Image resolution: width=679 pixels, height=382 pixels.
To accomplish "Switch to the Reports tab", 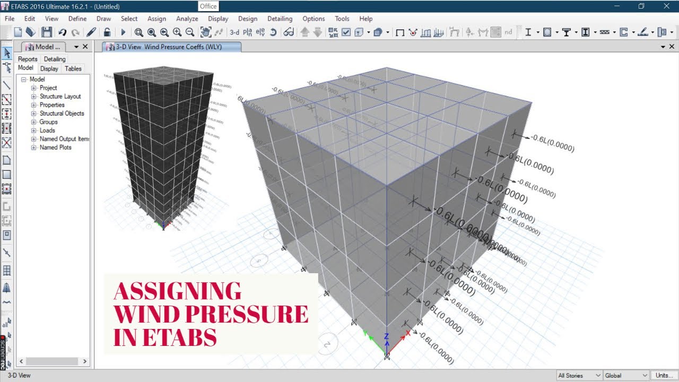I will tap(28, 59).
